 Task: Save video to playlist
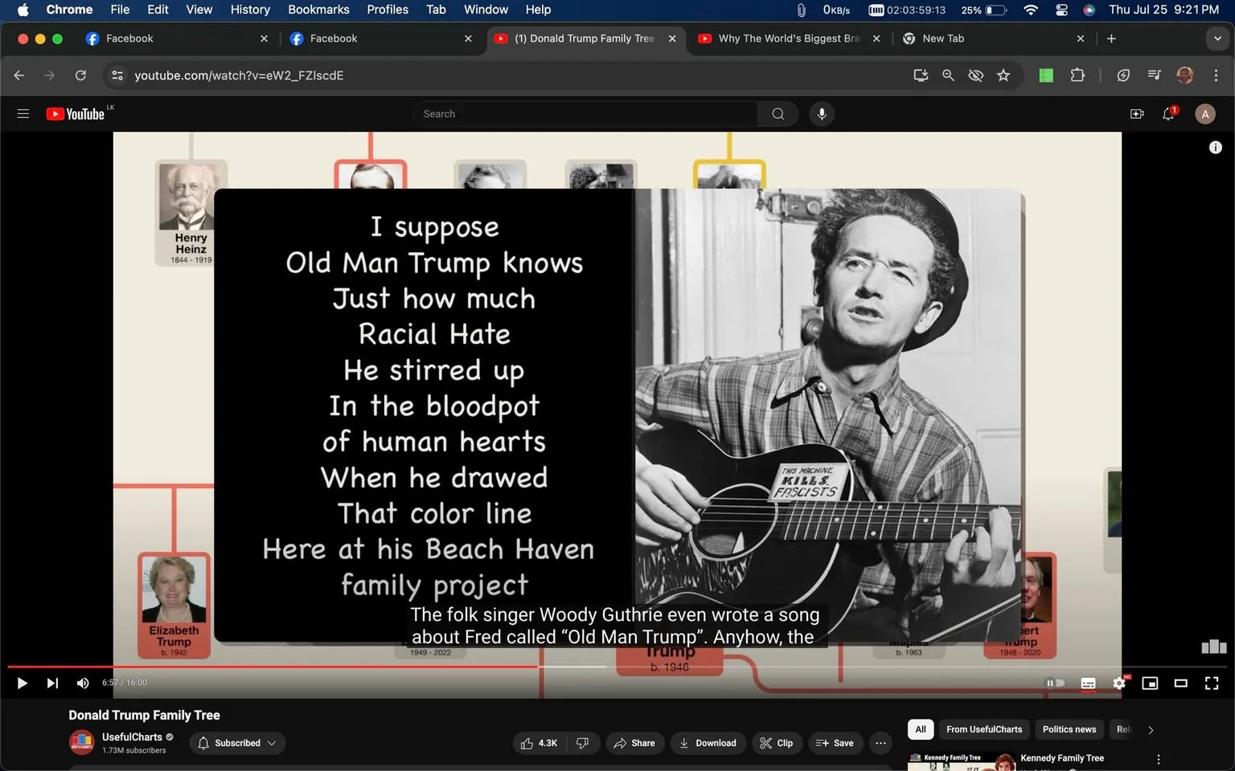tap(835, 743)
